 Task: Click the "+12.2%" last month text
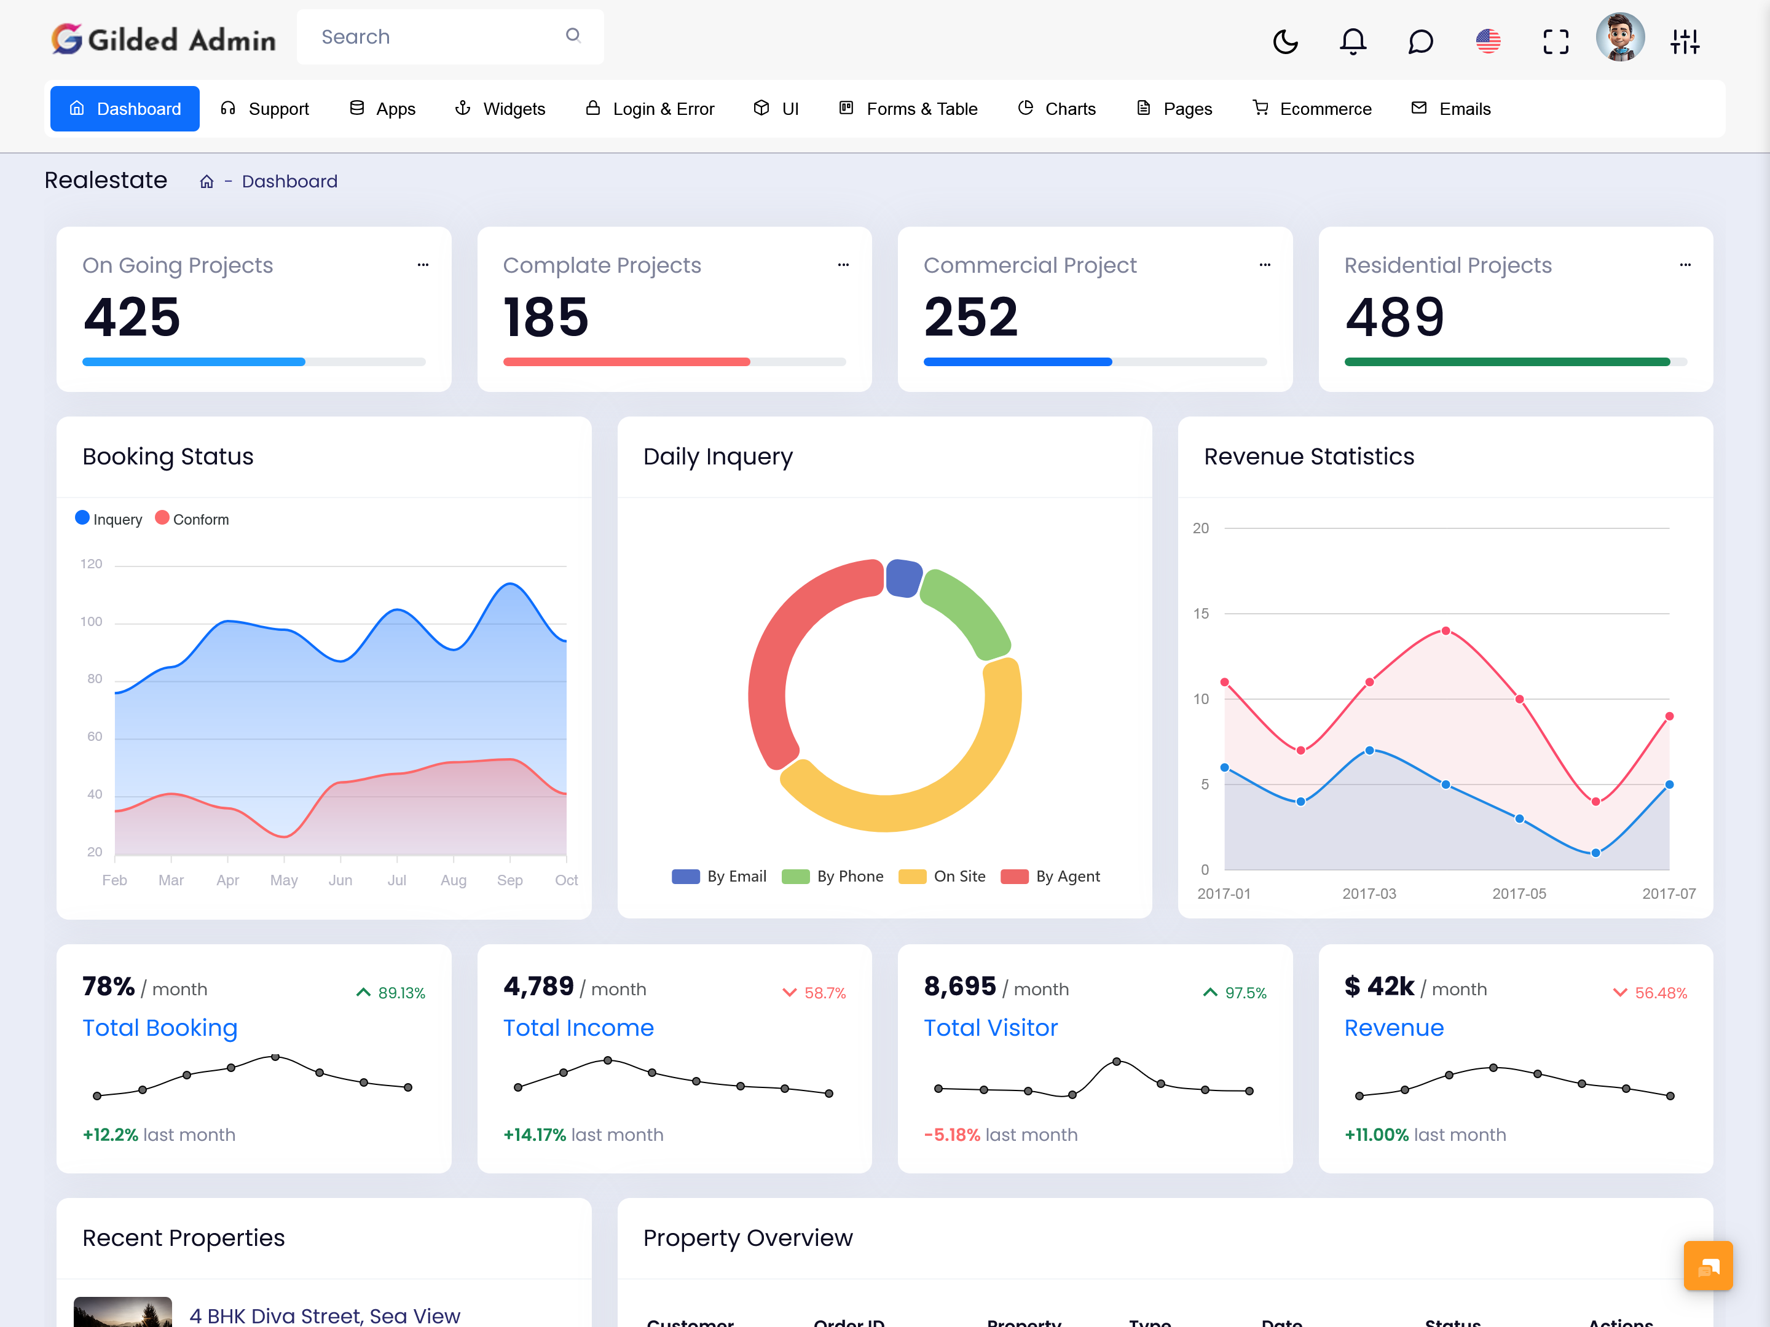111,1135
